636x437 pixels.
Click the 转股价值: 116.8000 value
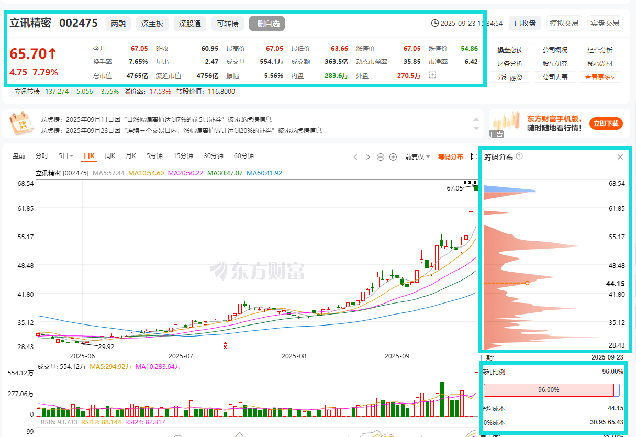point(206,92)
